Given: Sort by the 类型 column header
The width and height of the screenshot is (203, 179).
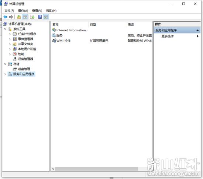Looking at the screenshot, I should click(93, 24).
